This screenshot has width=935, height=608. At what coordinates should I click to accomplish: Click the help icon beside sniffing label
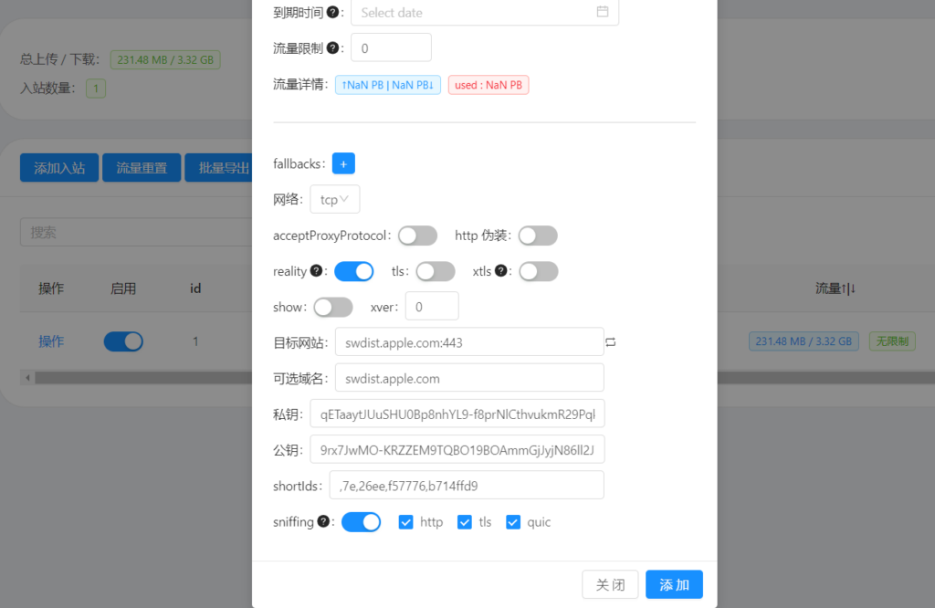click(x=323, y=522)
